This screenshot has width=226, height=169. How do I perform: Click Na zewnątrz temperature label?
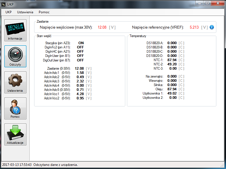155,76
